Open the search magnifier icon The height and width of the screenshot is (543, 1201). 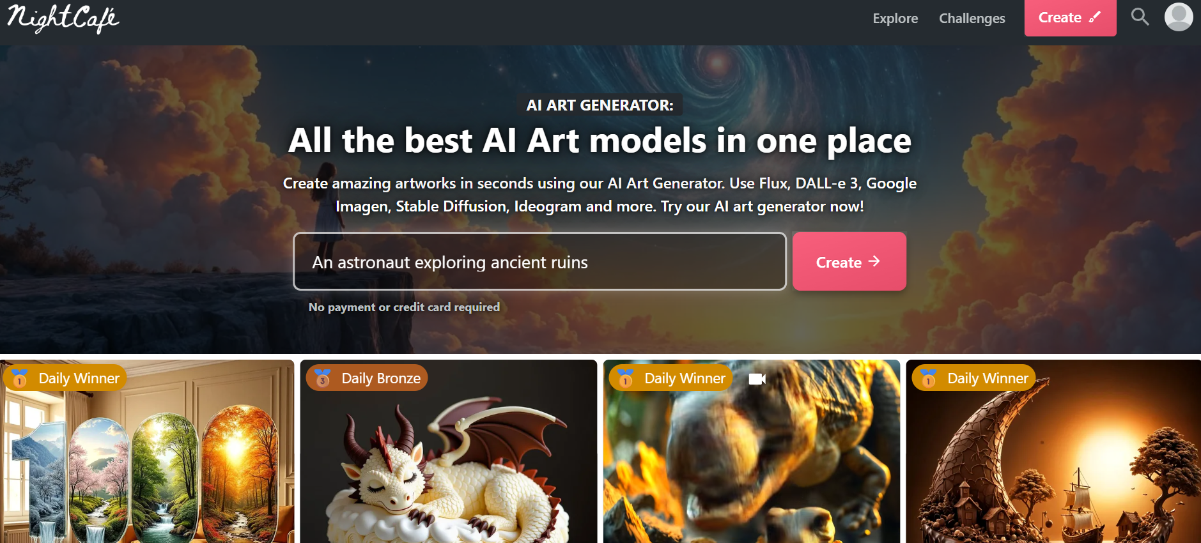click(1140, 17)
